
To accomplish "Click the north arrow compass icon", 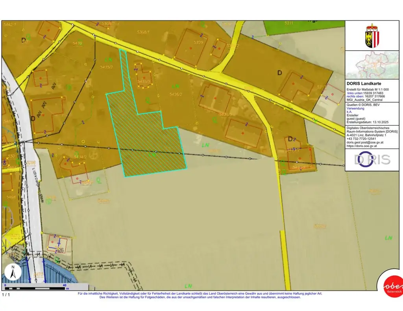I will click(x=13, y=272).
